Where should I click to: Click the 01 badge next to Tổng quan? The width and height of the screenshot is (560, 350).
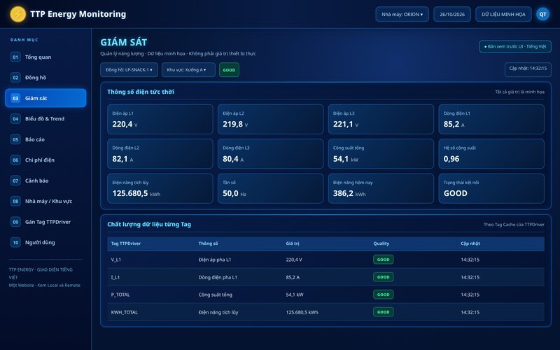point(15,57)
